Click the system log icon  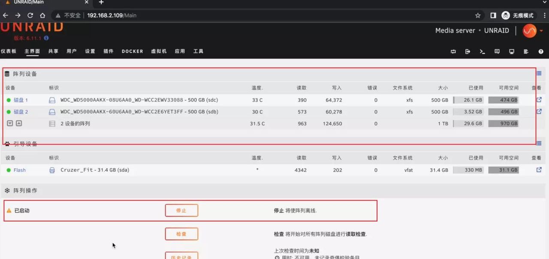click(x=526, y=51)
